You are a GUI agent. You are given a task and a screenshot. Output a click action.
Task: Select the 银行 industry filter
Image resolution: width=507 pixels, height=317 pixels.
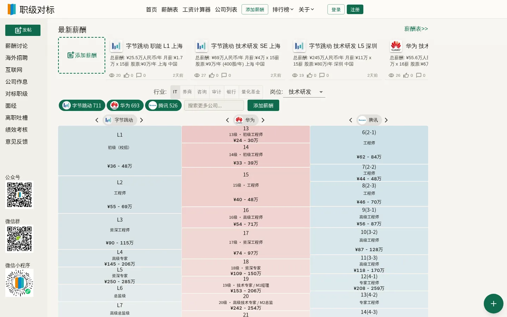click(x=231, y=92)
